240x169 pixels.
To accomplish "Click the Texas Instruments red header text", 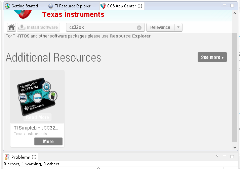I will click(73, 14).
